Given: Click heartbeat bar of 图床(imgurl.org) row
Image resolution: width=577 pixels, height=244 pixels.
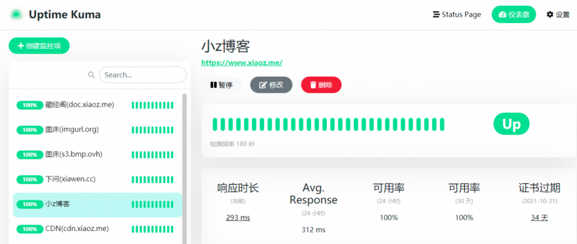Looking at the screenshot, I should [x=152, y=130].
